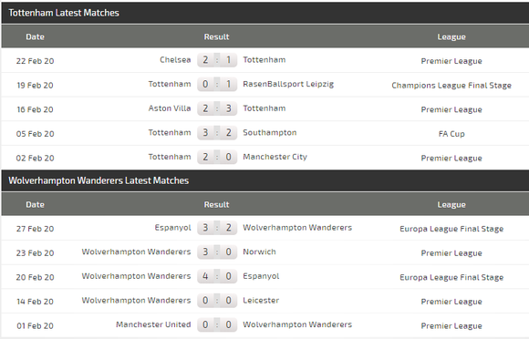Select the 22 Feb 20 match date
The width and height of the screenshot is (529, 339).
click(x=35, y=61)
